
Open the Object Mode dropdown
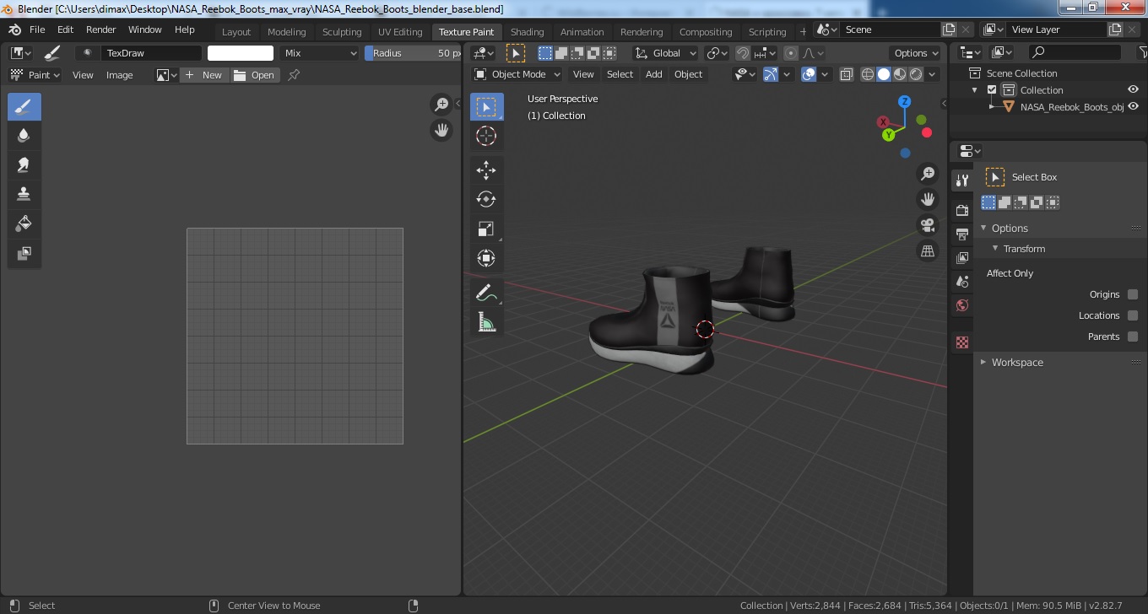tap(516, 74)
